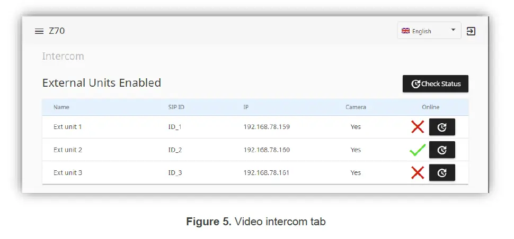The image size is (514, 239).
Task: Click green online checkmark for Ext unit 2
Action: pos(418,150)
